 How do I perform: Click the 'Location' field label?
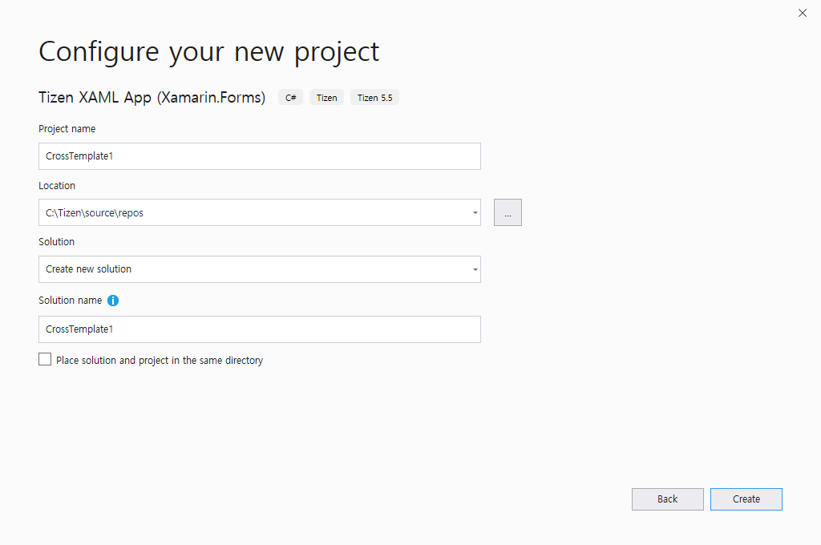(57, 185)
